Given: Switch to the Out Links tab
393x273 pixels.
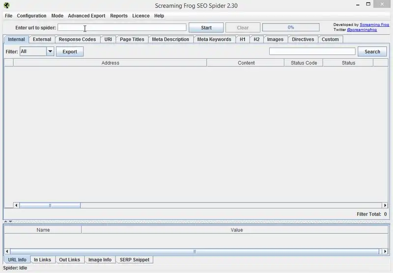Looking at the screenshot, I should (x=69, y=260).
